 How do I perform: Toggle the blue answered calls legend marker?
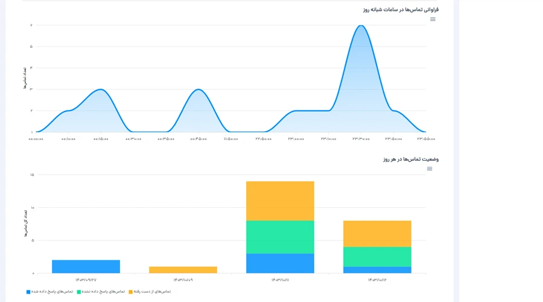(x=28, y=292)
